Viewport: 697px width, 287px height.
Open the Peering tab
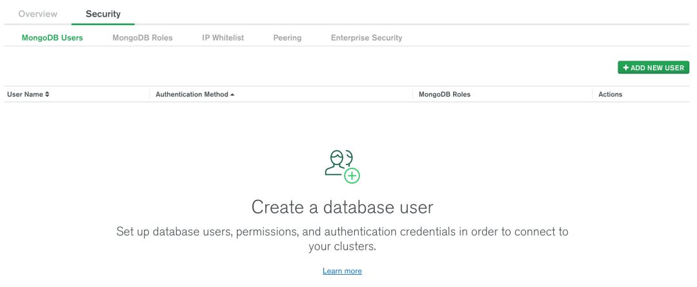(287, 38)
